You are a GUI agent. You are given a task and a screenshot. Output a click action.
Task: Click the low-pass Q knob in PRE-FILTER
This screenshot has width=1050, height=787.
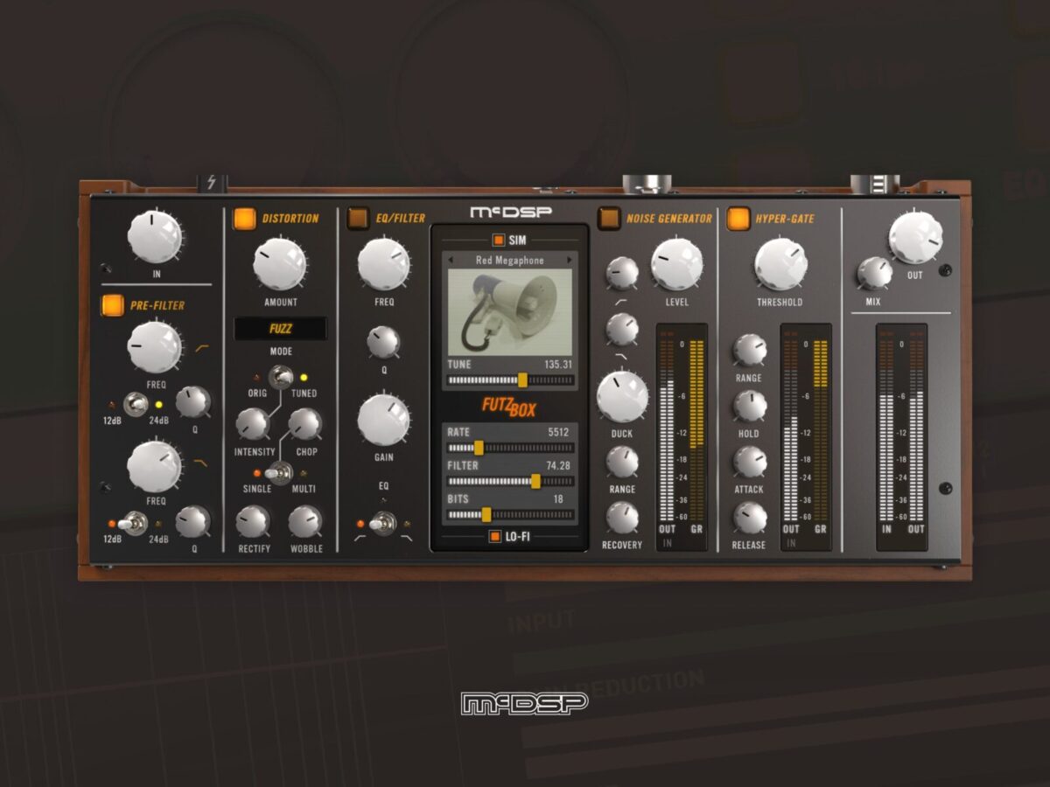[193, 521]
